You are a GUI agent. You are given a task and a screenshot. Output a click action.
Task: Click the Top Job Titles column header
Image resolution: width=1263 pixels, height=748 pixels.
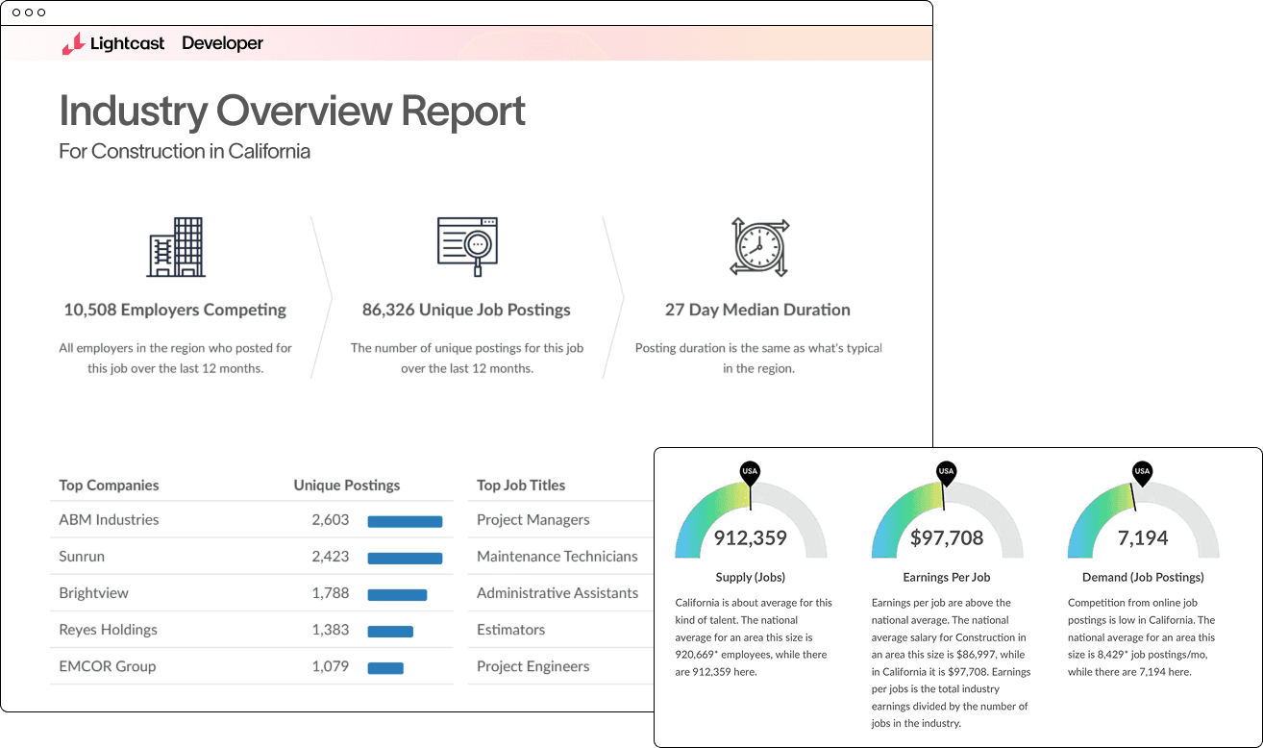(521, 486)
